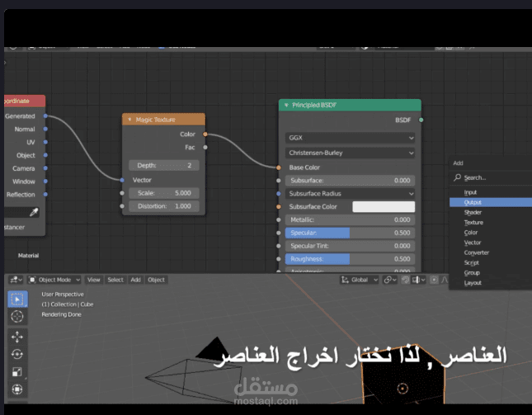Open the 3D viewport editor type selector
532x415 pixels.
pyautogui.click(x=16, y=280)
